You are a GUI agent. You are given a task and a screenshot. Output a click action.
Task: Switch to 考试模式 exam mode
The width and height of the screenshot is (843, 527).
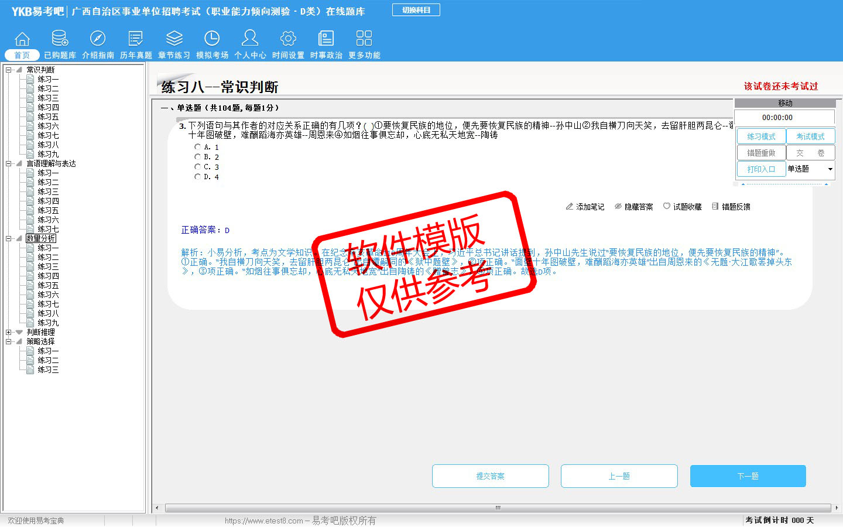pyautogui.click(x=810, y=136)
